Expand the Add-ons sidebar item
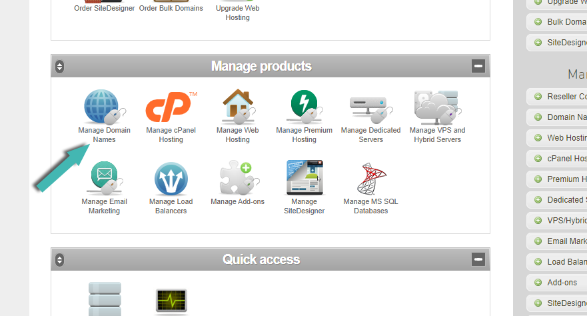Viewport: 587px width, 316px height. point(538,282)
